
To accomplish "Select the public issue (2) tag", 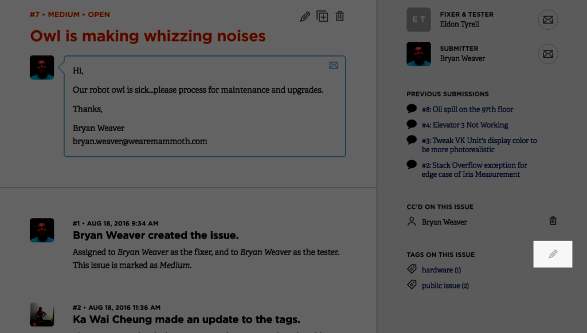I will coord(445,286).
